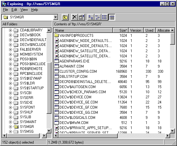The image size is (177, 146).
Task: Select the SYS$KEYMAP folder in tree
Action: click(x=31, y=78)
